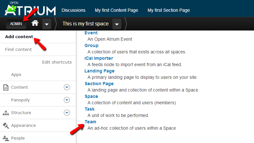Click text 'A feeds node to import event'
This screenshot has height=143, width=254.
coord(117,65)
